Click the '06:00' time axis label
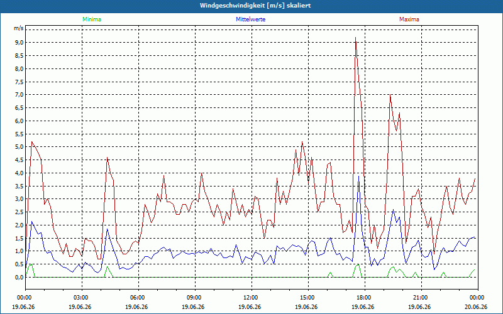 [x=138, y=298]
